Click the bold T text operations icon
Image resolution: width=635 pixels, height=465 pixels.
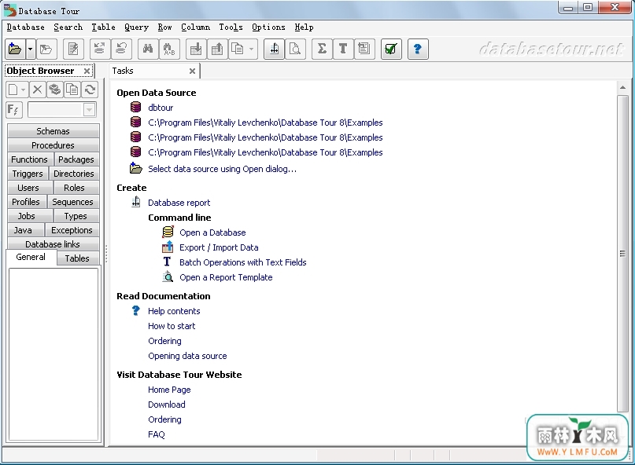point(343,49)
